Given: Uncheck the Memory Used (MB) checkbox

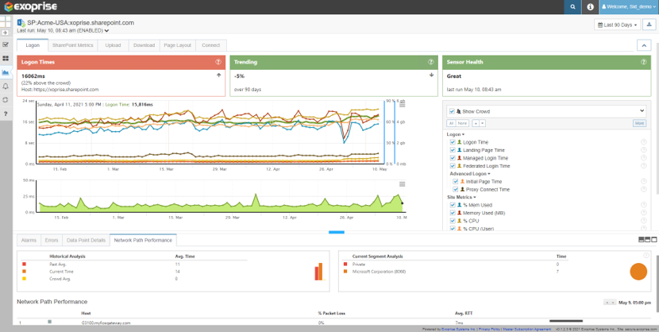Looking at the screenshot, I should tap(453, 213).
